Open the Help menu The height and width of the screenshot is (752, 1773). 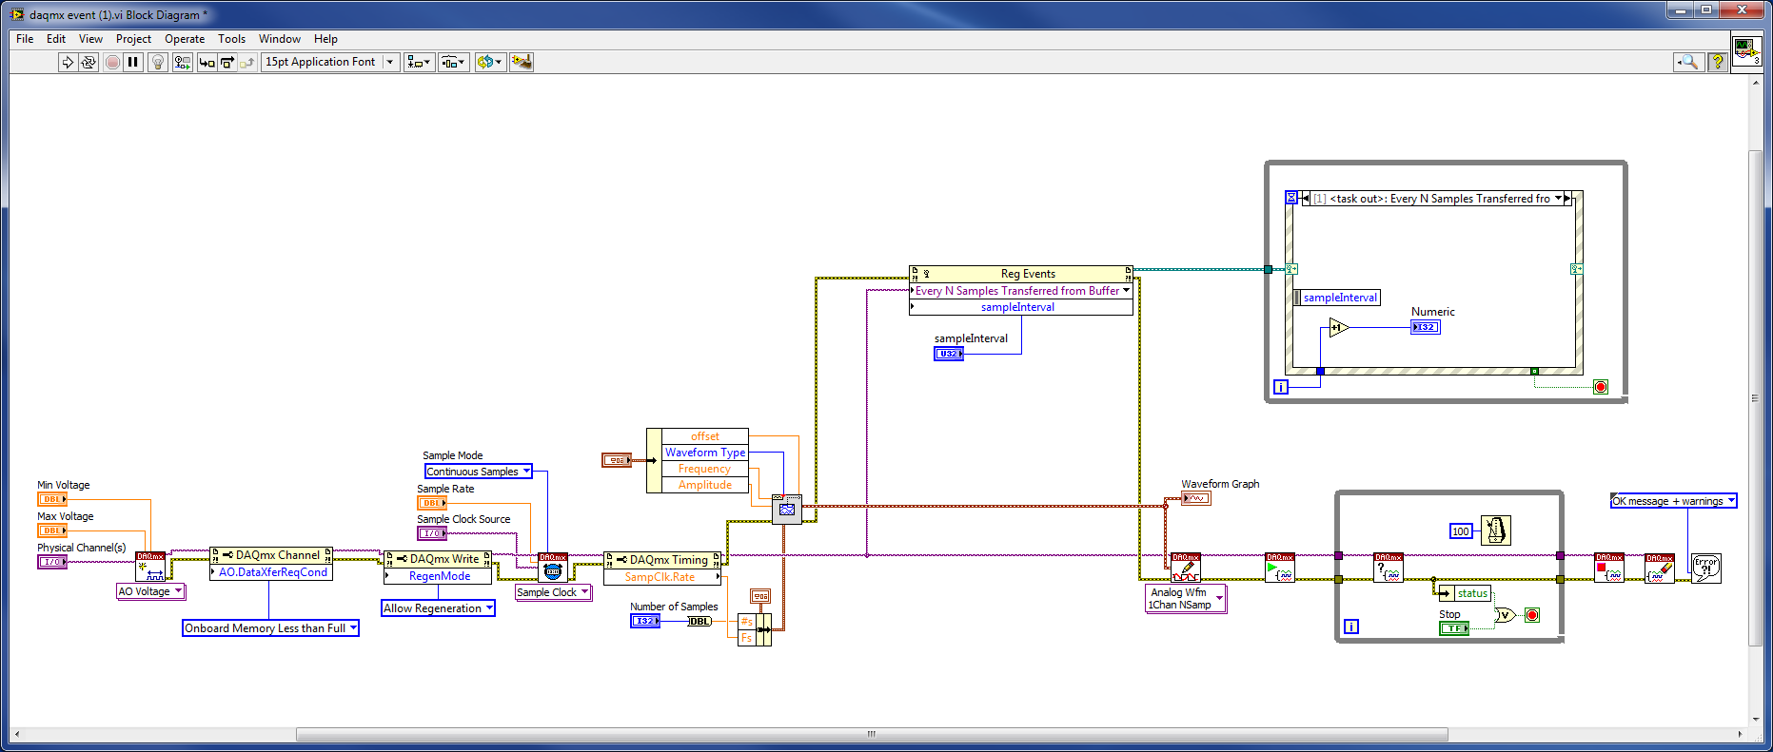(x=325, y=39)
